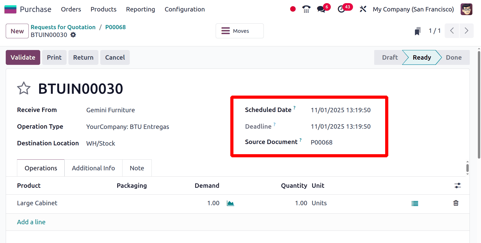Image resolution: width=481 pixels, height=243 pixels.
Task: Delete the Large Cabinet line via trash icon
Action: 456,203
